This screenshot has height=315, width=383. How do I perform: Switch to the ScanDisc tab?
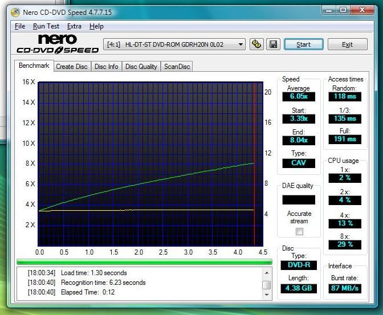(177, 67)
